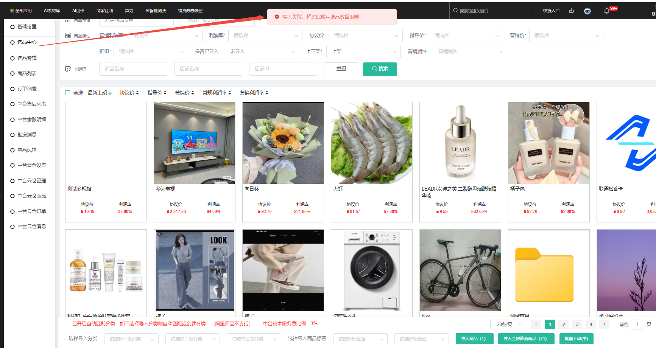Viewport: 656px width, 348px height.
Task: Open 中台售后列表 in the sidebar
Action: tap(32, 104)
